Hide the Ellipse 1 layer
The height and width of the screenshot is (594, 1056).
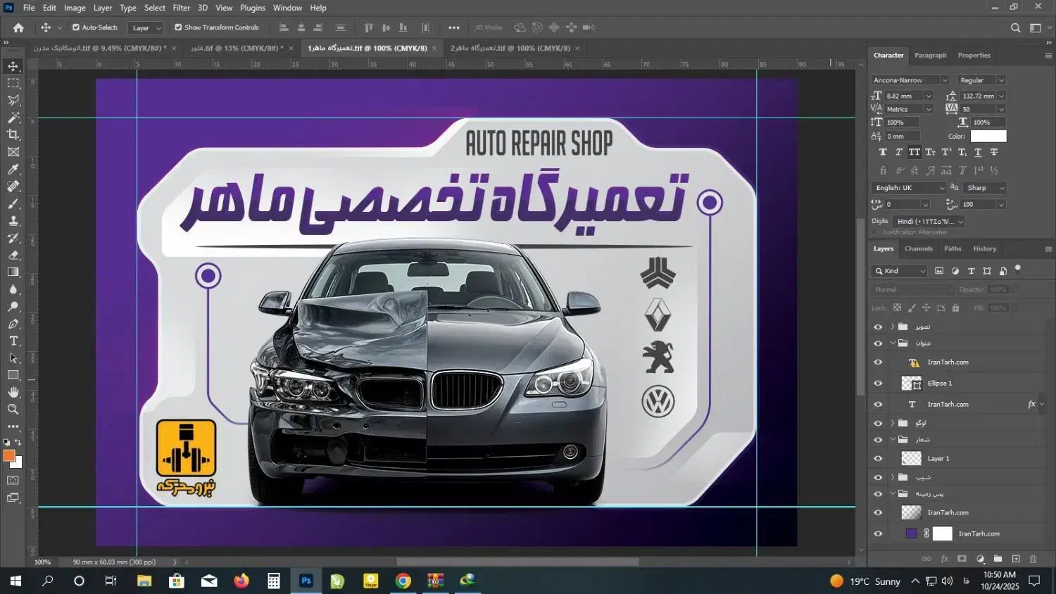pyautogui.click(x=877, y=383)
